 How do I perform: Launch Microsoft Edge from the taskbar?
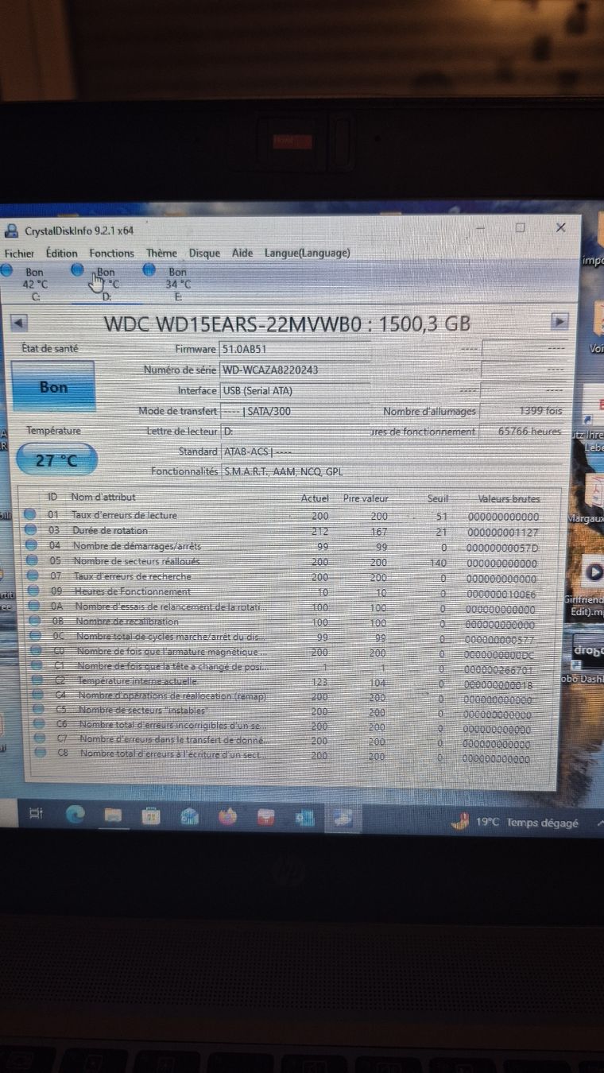(75, 814)
